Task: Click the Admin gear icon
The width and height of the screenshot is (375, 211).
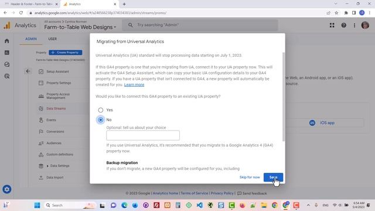Action: coord(6,189)
